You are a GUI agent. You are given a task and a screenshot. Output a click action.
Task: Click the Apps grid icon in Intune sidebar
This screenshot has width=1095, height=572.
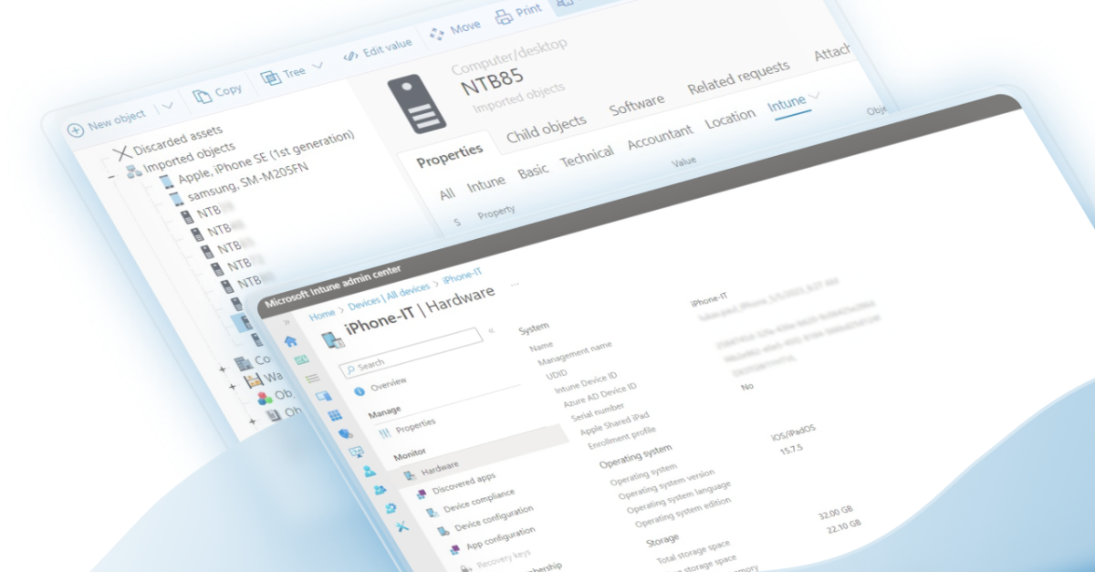pyautogui.click(x=334, y=415)
